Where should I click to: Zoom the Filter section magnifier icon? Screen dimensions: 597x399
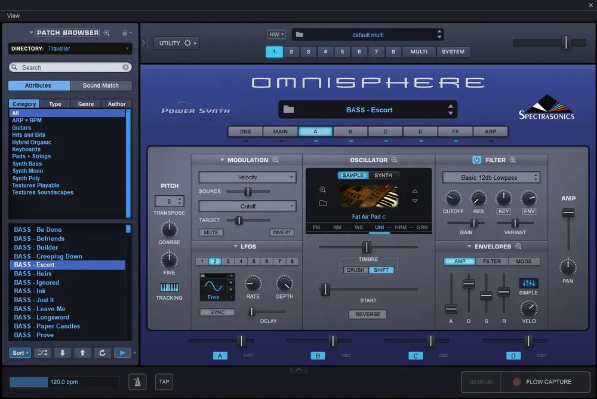click(512, 160)
